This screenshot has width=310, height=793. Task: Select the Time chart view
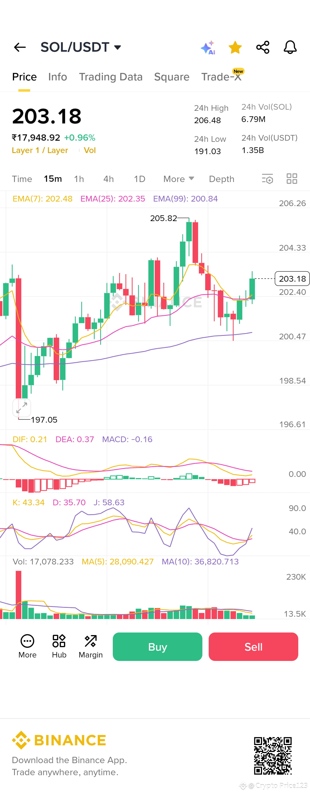click(22, 179)
